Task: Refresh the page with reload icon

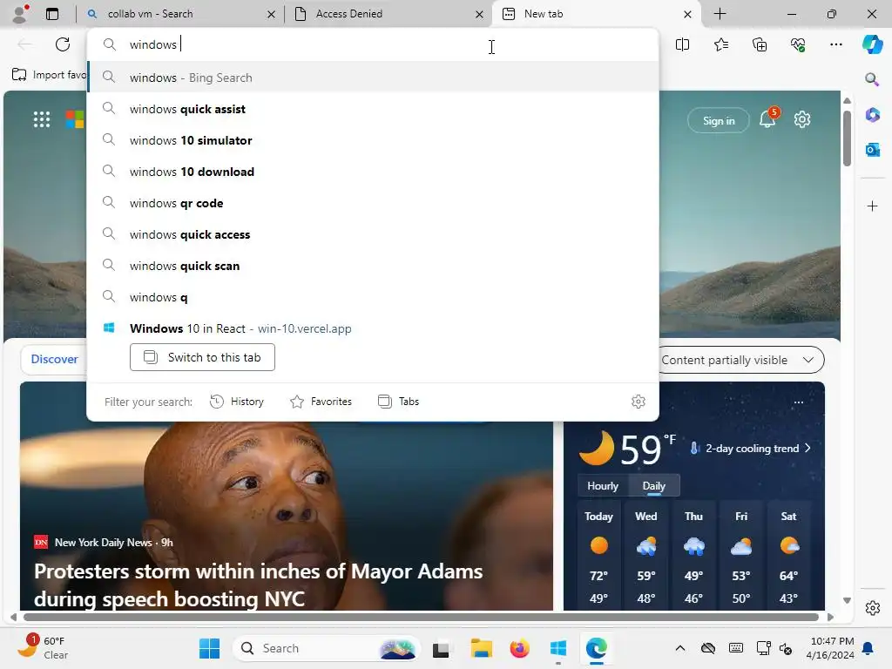Action: [63, 44]
